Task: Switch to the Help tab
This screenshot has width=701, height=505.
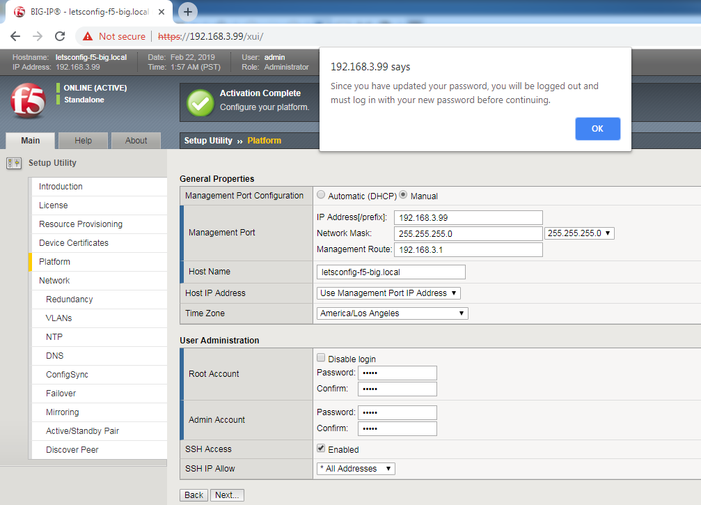Action: [83, 140]
